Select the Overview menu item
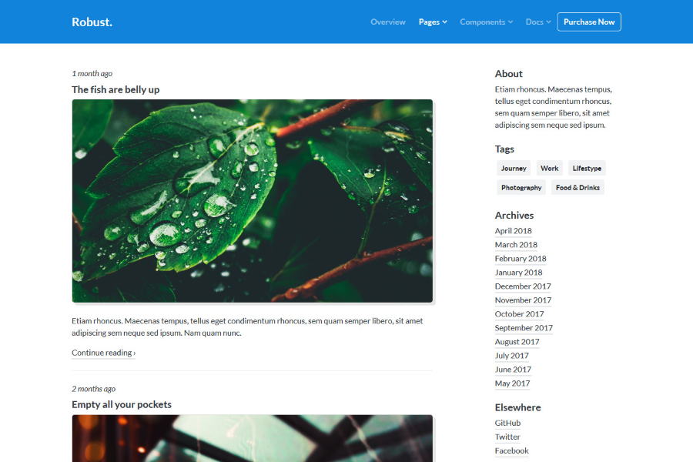 (387, 22)
